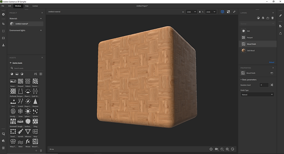Screen dimensions: 284x154
Task: Select the Crop tool in left sidebar
Action: click(3, 24)
